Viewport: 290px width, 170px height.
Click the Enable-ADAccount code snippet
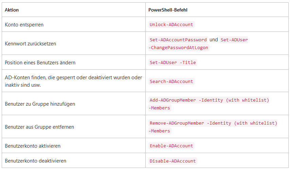[x=171, y=146]
